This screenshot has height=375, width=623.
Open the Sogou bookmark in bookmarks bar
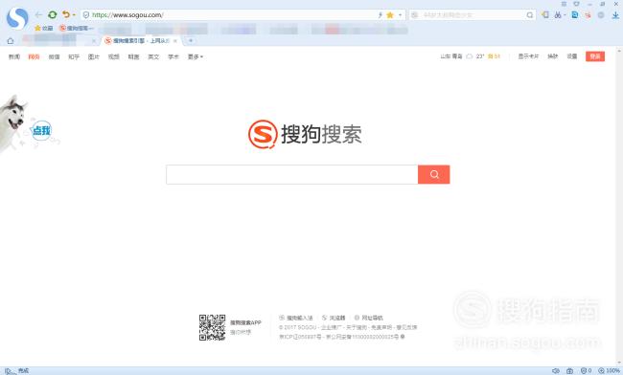pos(76,28)
